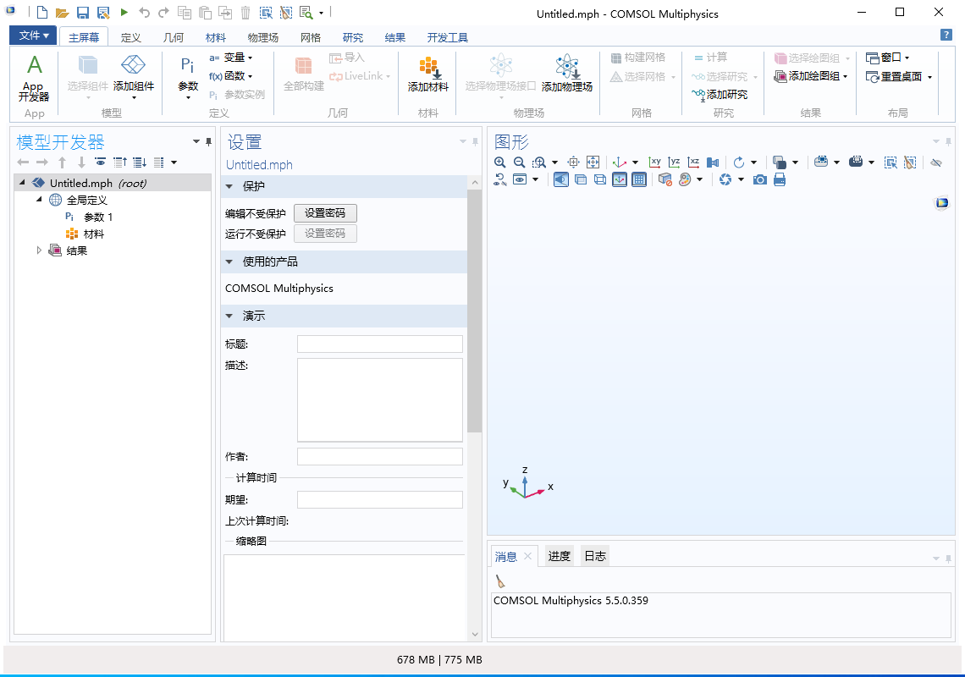The image size is (965, 677).
Task: Click 添加材料 icon
Action: (428, 74)
